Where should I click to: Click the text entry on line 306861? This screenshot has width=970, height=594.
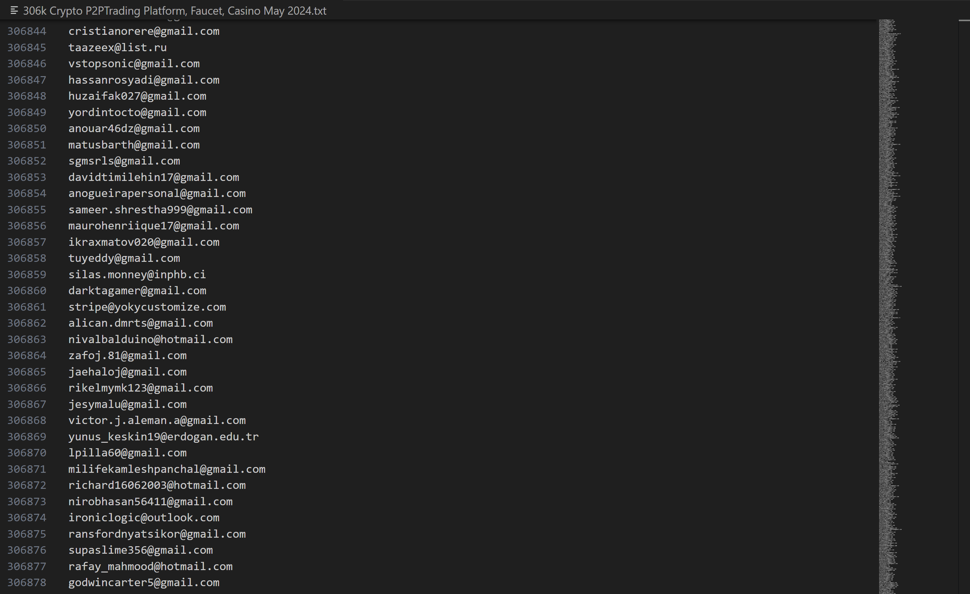(x=147, y=307)
